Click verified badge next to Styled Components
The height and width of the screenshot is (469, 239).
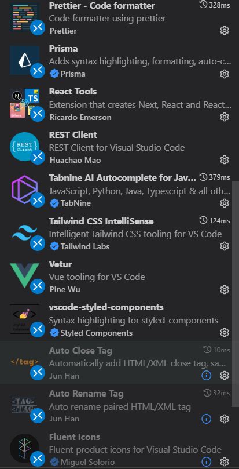click(x=54, y=333)
